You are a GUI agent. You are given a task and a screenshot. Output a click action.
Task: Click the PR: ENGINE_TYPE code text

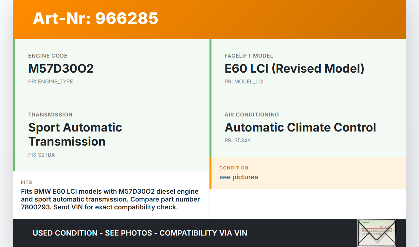pos(50,81)
